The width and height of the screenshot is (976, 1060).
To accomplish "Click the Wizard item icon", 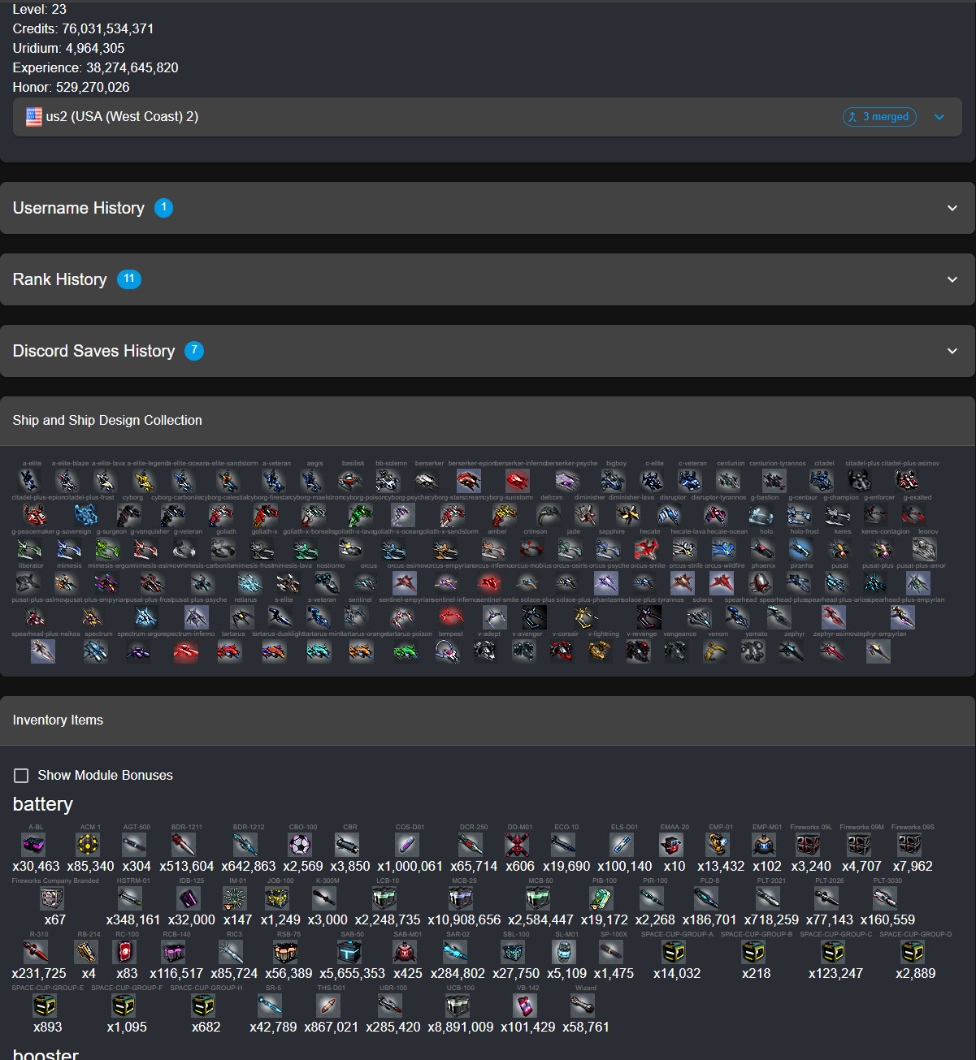I will [x=583, y=1006].
